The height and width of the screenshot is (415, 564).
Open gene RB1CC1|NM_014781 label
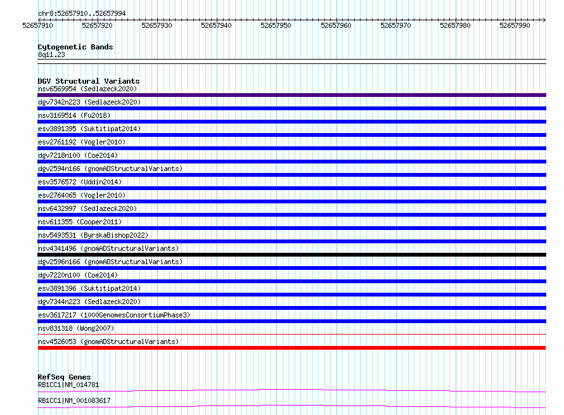(68, 385)
